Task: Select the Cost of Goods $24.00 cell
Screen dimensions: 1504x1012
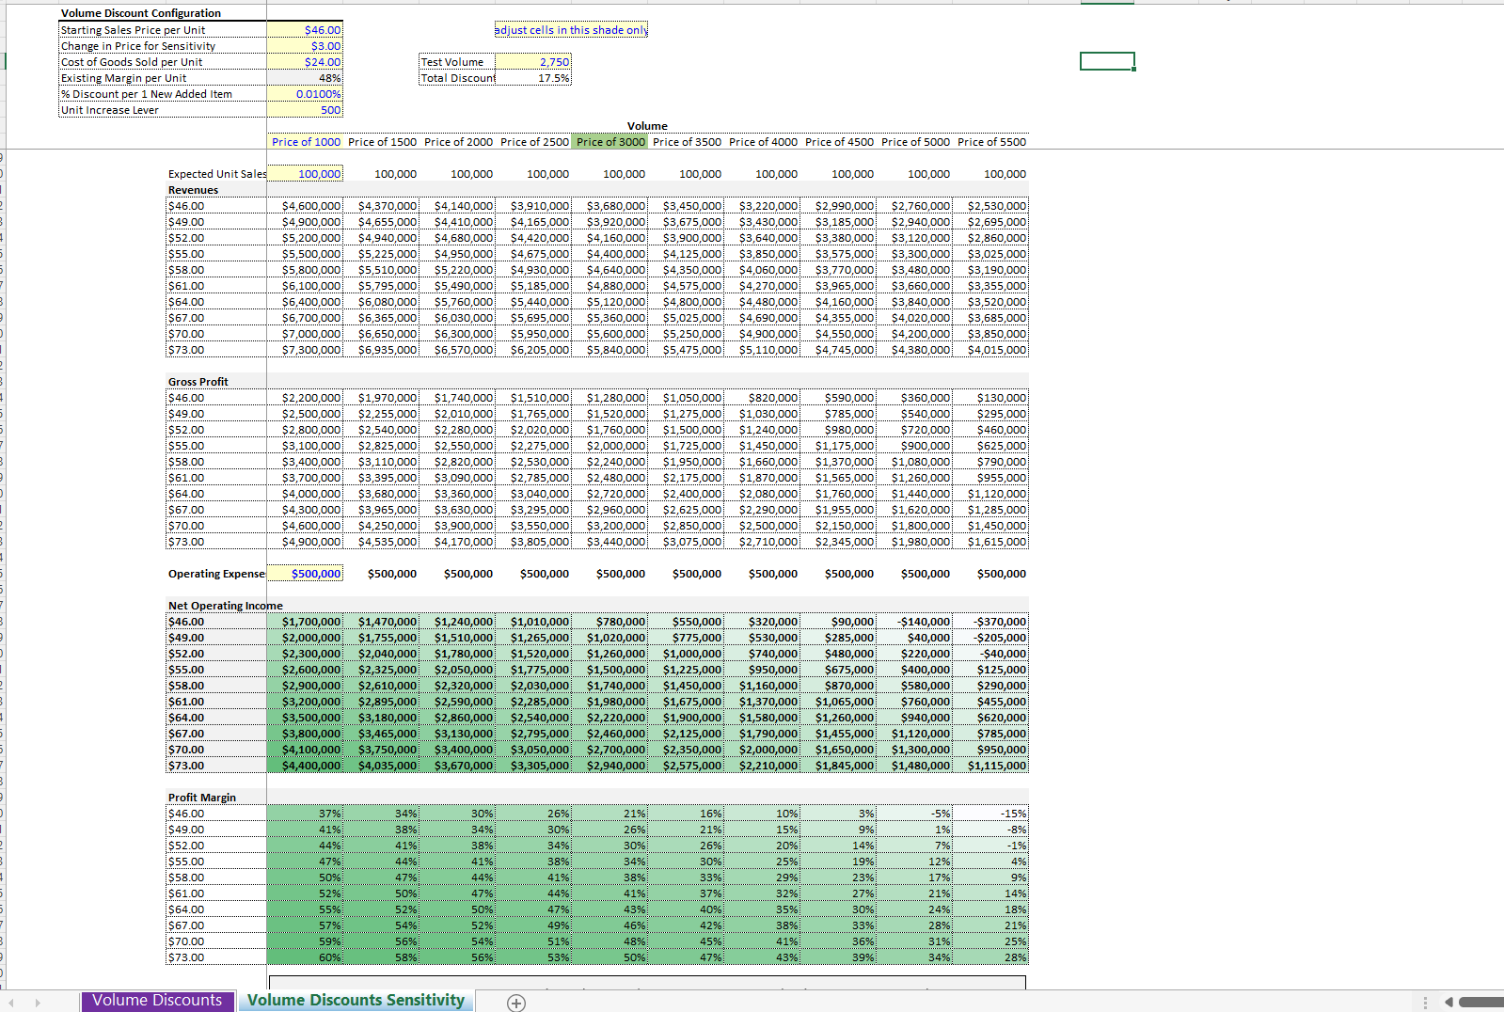Action: (x=305, y=62)
